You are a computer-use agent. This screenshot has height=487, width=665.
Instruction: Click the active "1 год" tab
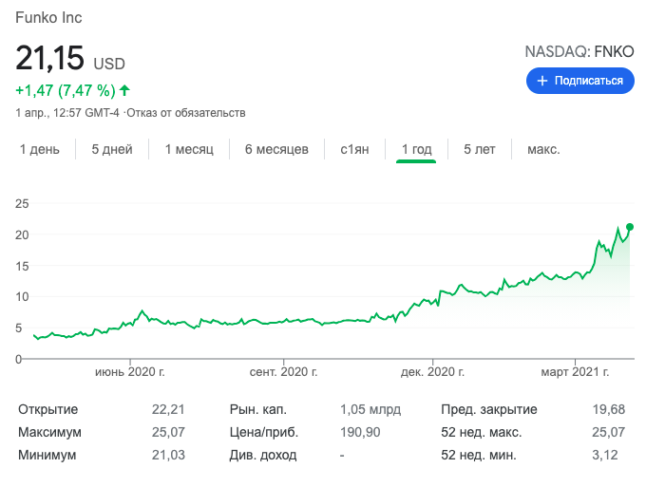pyautogui.click(x=416, y=150)
